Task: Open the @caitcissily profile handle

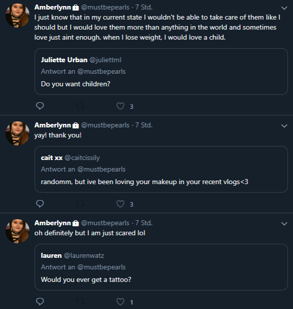Action: coord(82,158)
